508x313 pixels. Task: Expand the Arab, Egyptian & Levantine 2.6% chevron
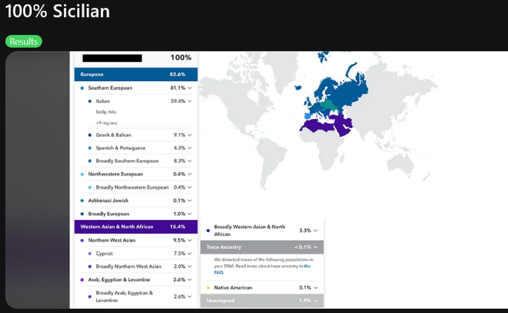(x=190, y=280)
